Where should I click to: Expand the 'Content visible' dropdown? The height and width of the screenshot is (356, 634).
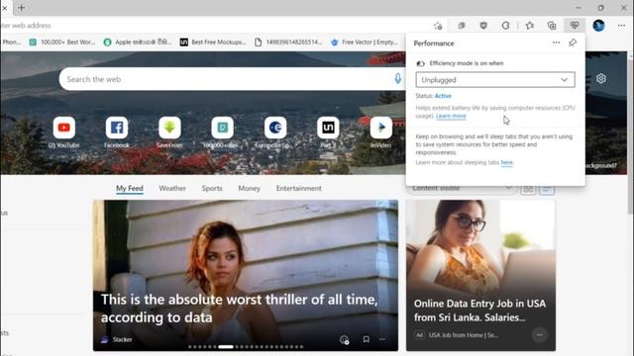click(x=462, y=188)
